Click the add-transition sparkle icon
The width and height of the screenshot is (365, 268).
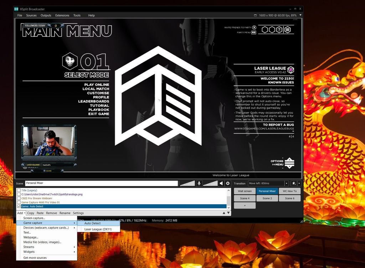point(294,183)
